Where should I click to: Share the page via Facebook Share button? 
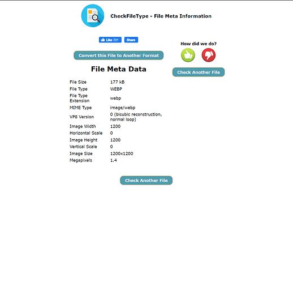pos(131,40)
